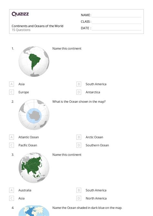This screenshot has height=216, width=153.
Task: Click the Quizizz logo
Action: pyautogui.click(x=20, y=14)
